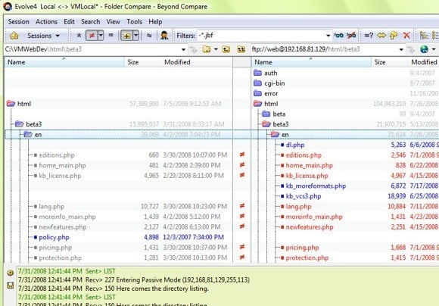Sort right pane by Name column header

tap(311, 62)
